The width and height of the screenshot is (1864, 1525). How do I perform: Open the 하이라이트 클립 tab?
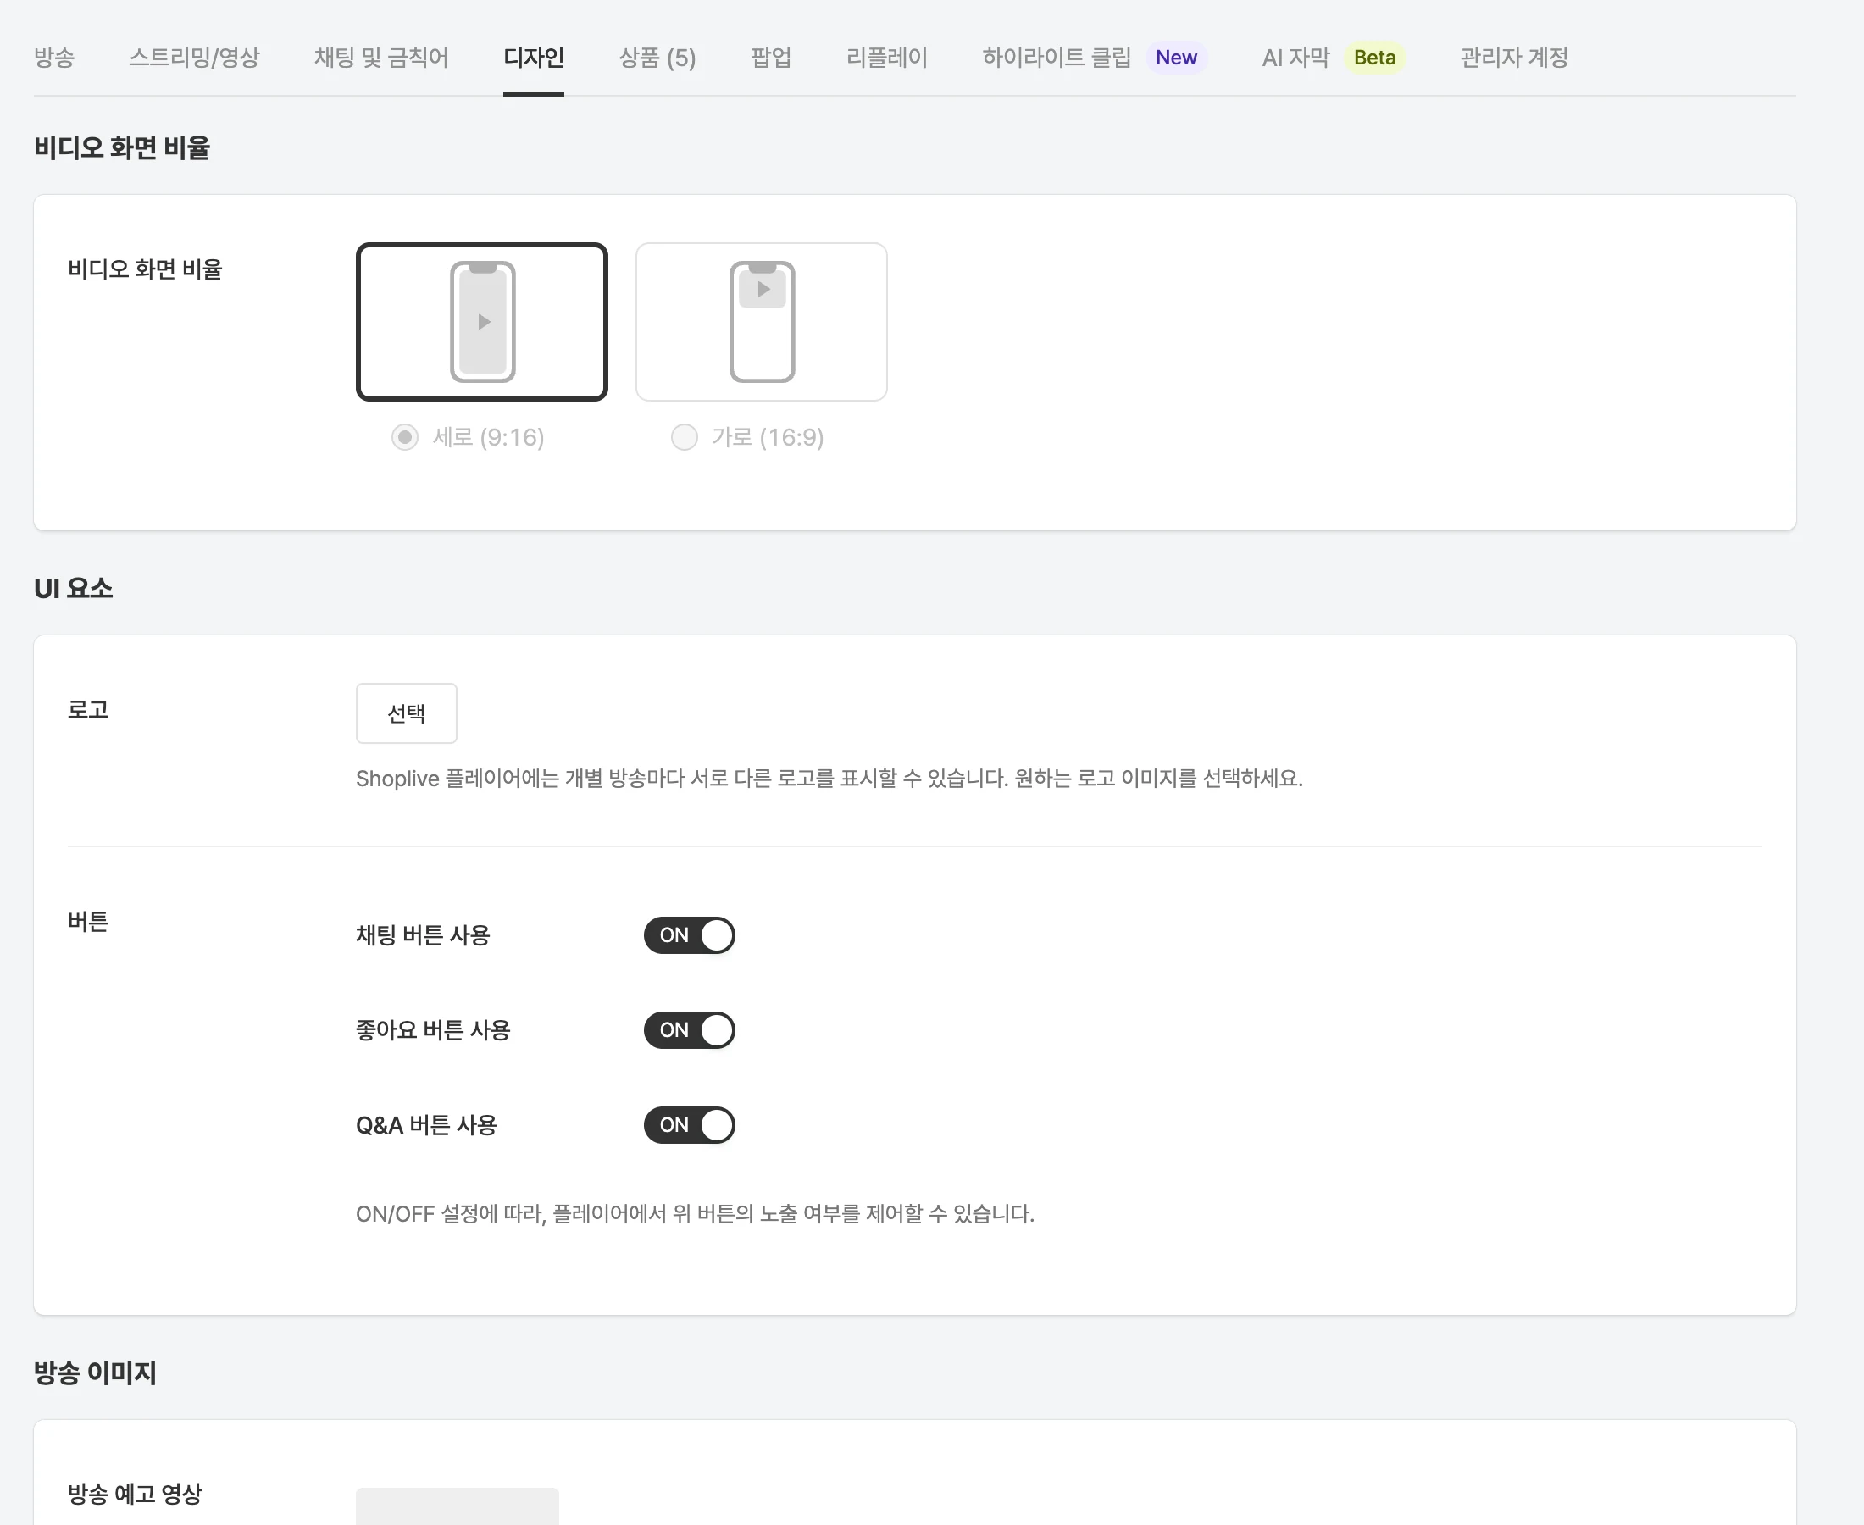coord(1057,57)
